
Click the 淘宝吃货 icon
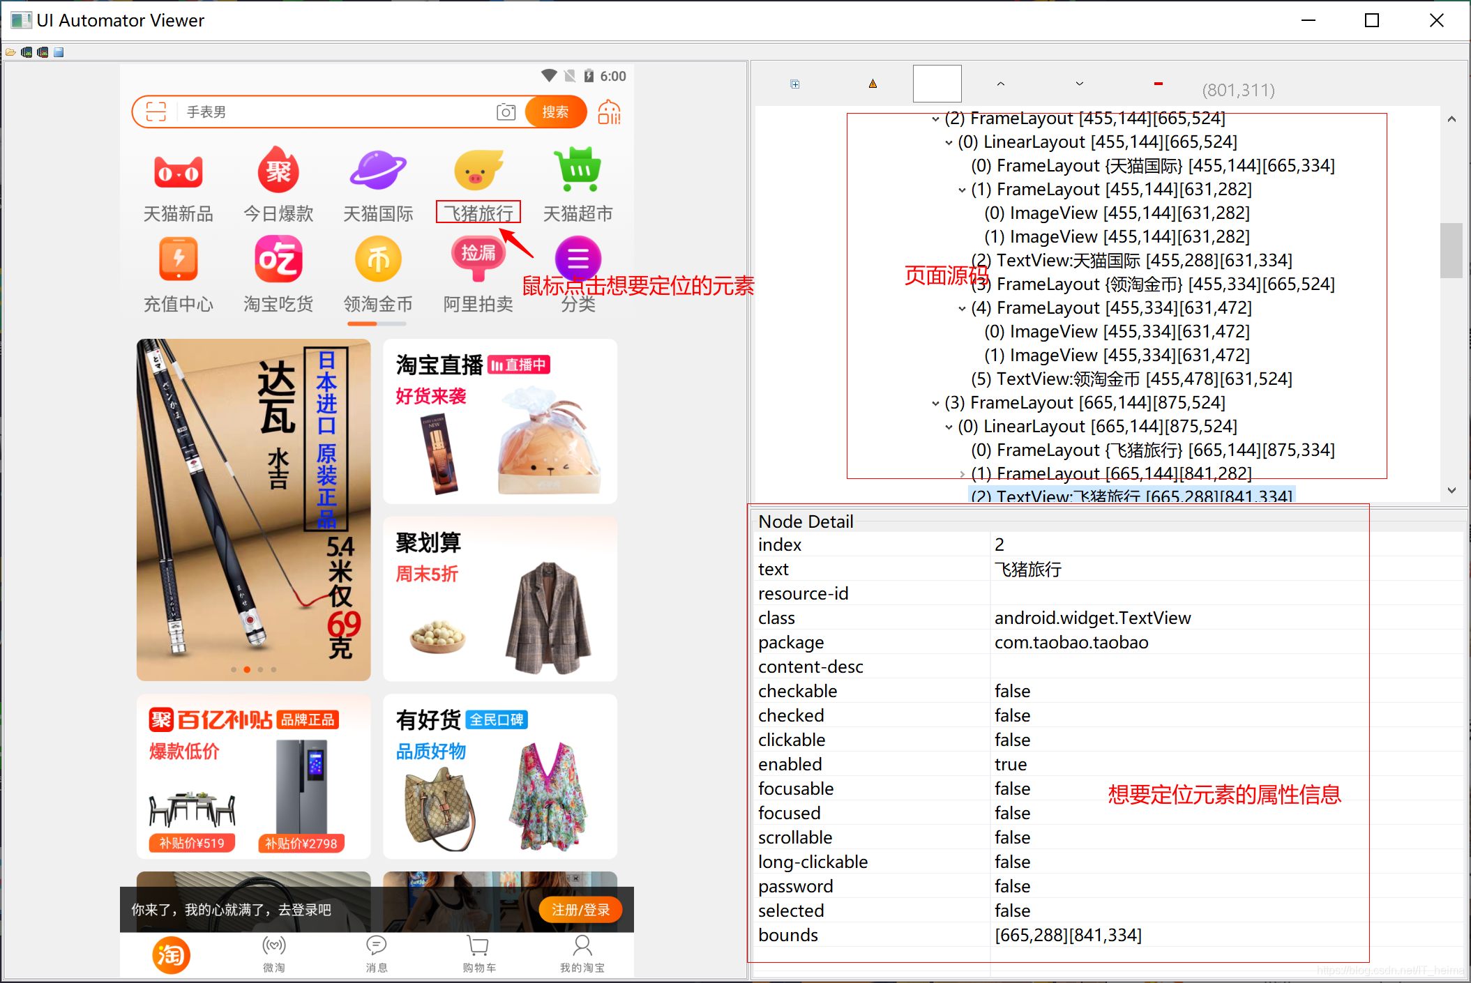278,259
